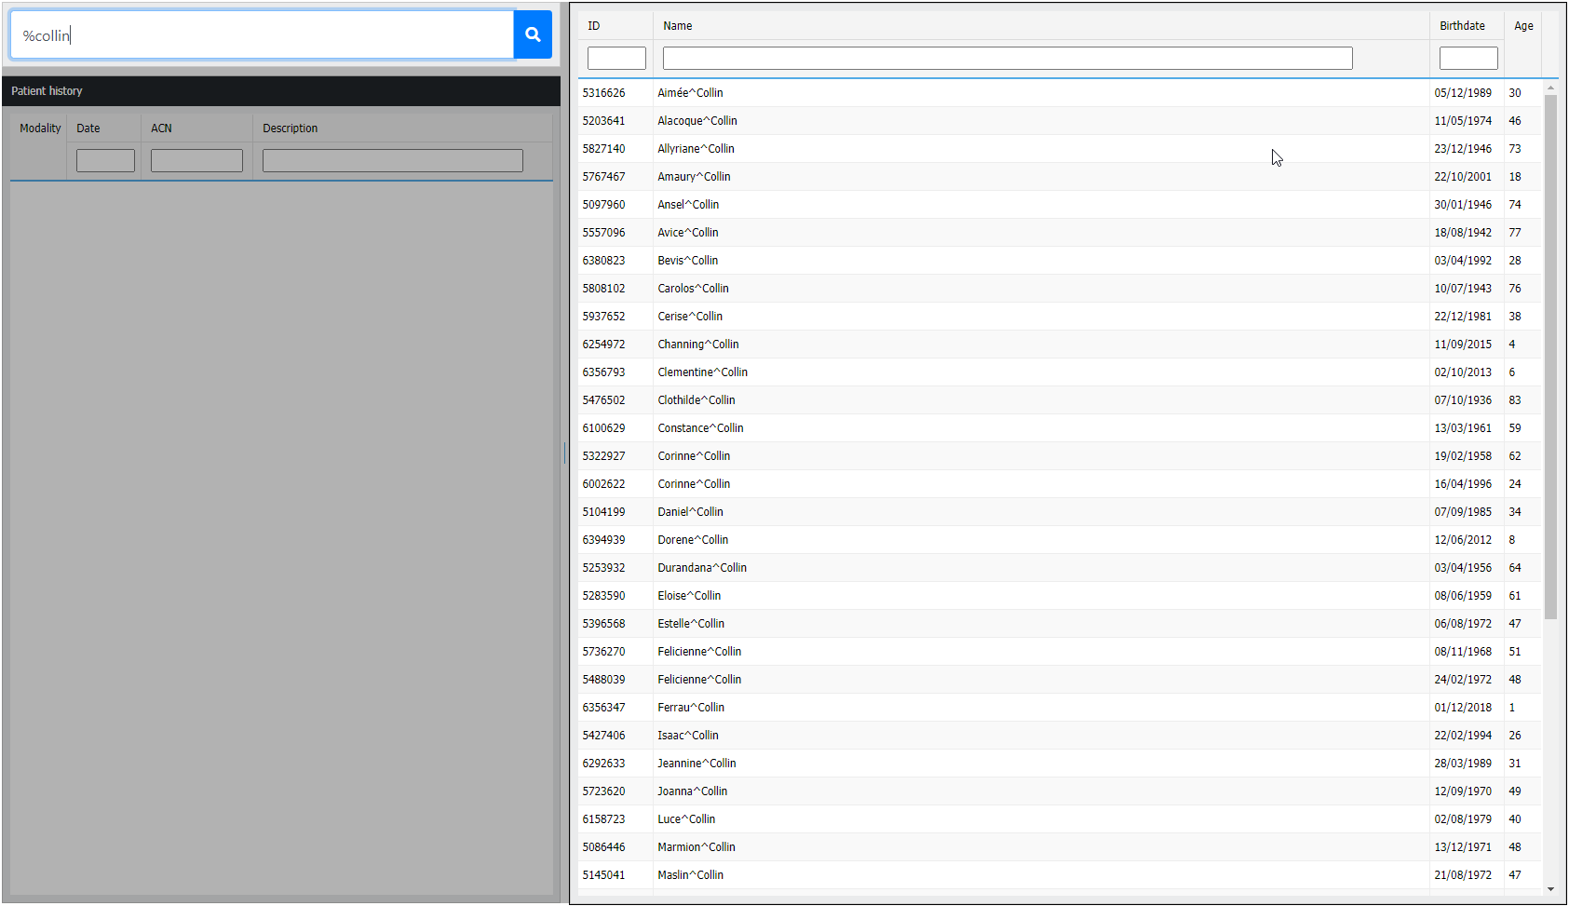1569x906 pixels.
Task: Focus the Name filter field
Action: pyautogui.click(x=1007, y=59)
